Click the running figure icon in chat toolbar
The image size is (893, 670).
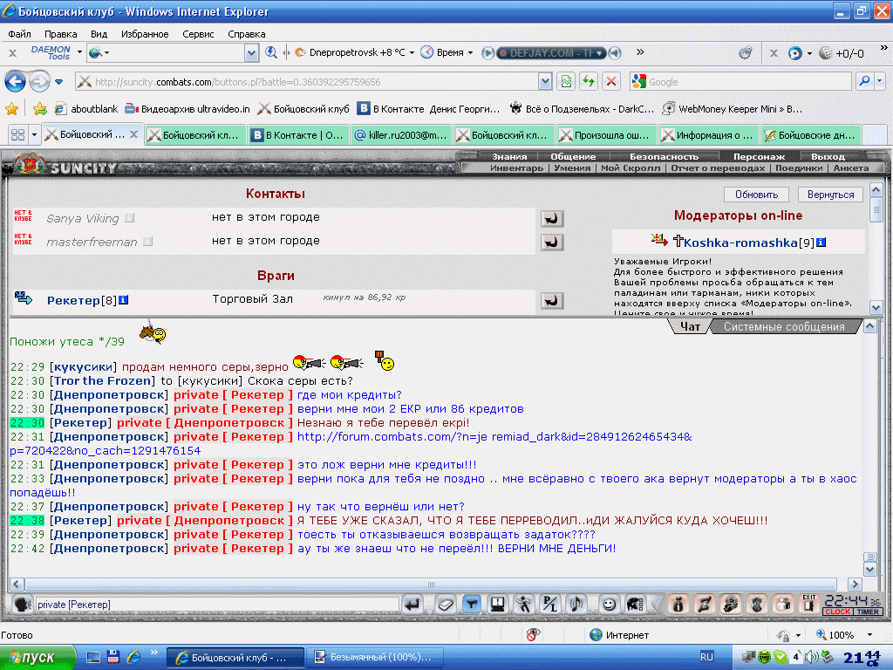pyautogui.click(x=524, y=605)
